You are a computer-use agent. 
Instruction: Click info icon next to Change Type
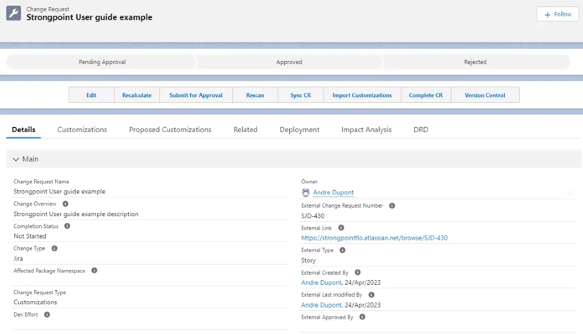click(54, 248)
